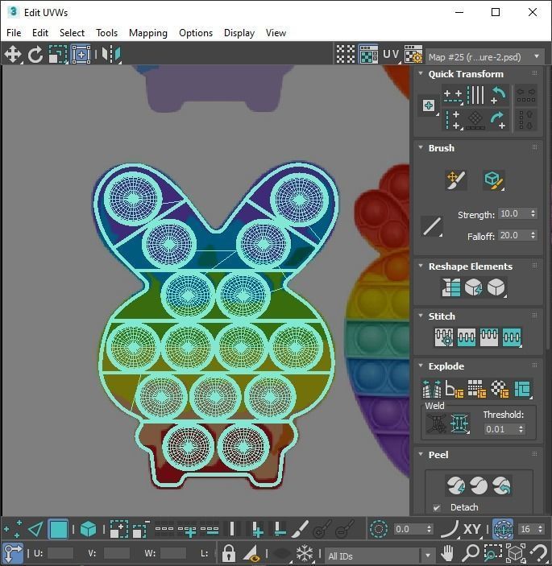Click the rightmost Stitch Custom icon
552x566 pixels.
pyautogui.click(x=512, y=337)
